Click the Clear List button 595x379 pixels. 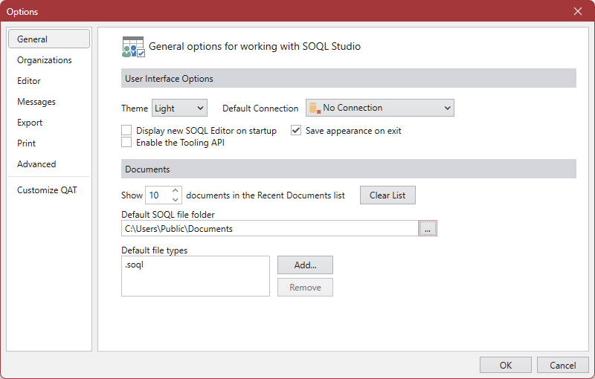[x=387, y=195]
